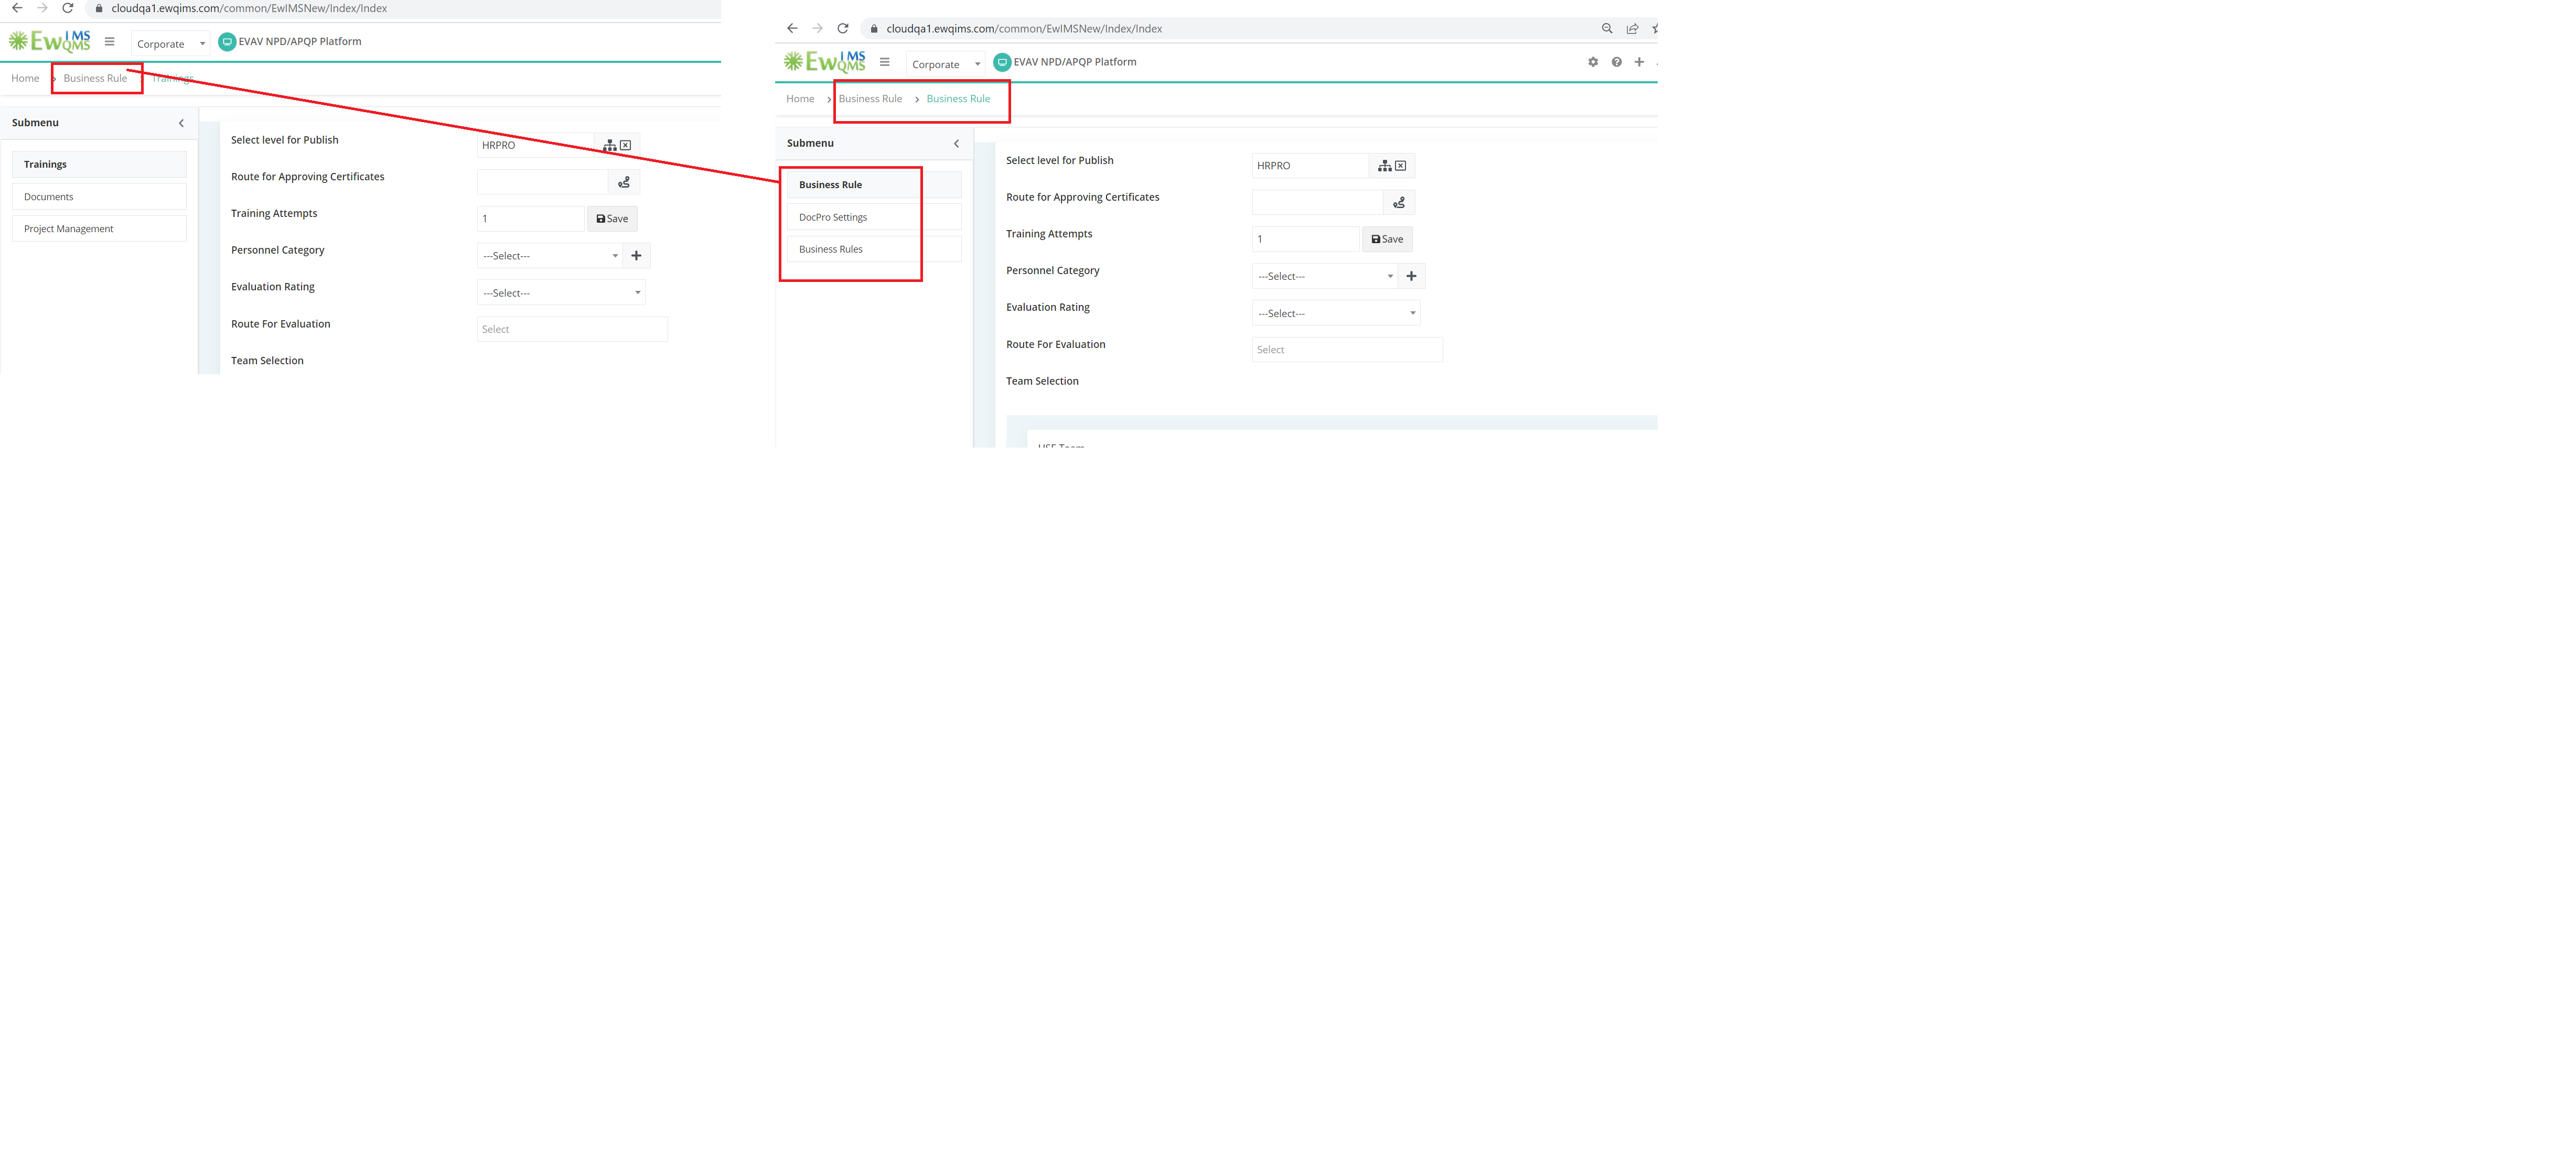Click address bar URL in left browser

click(x=249, y=8)
